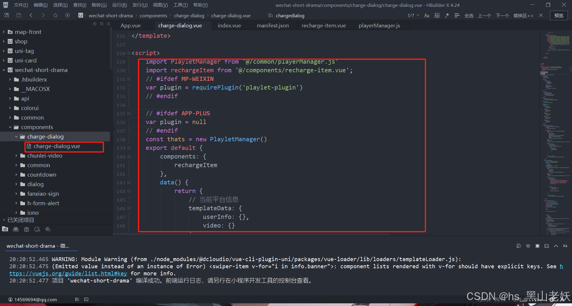
Task: Navigate back with the left arrow icon
Action: (x=31, y=15)
